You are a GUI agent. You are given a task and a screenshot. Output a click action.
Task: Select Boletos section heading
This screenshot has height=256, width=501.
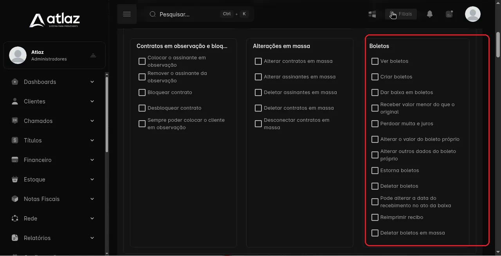coord(379,46)
